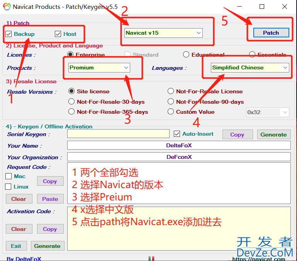Screen dimensions: 297x261
Task: Toggle the Auto-Insert checkbox
Action: pos(177,134)
